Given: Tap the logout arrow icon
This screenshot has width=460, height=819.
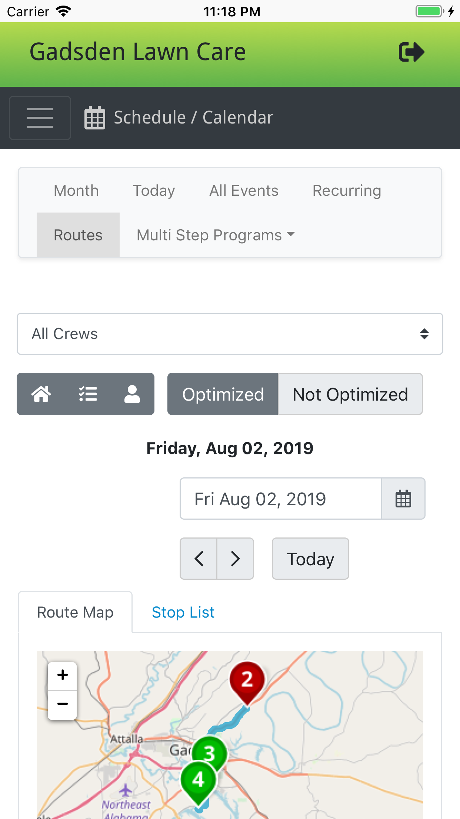Looking at the screenshot, I should coord(411,52).
